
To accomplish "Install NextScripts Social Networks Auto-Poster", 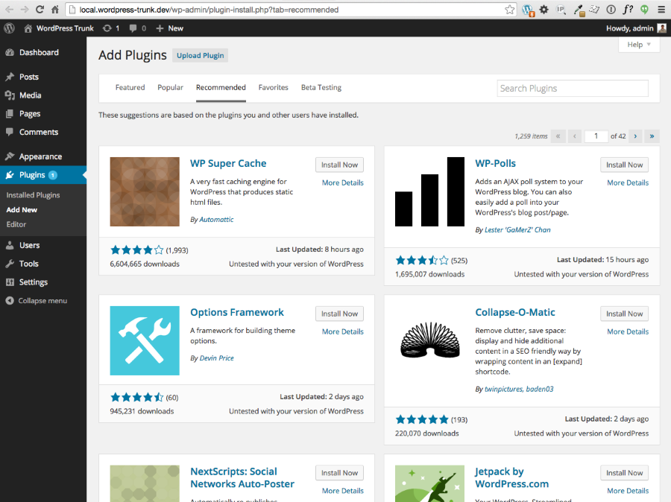I will [340, 473].
